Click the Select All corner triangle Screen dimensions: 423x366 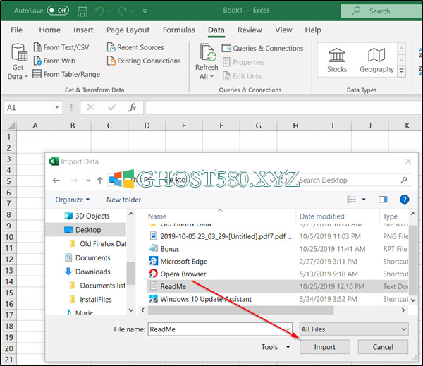pos(11,126)
